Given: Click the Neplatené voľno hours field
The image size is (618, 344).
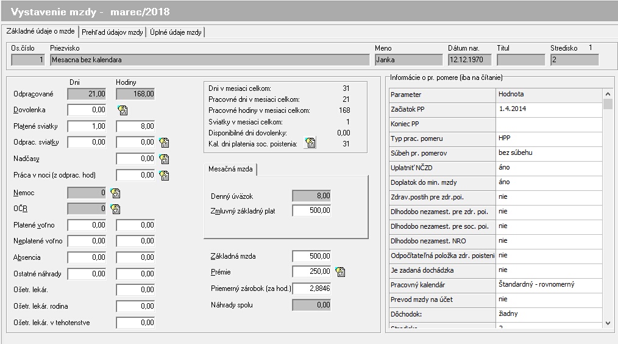Looking at the screenshot, I should coord(135,241).
